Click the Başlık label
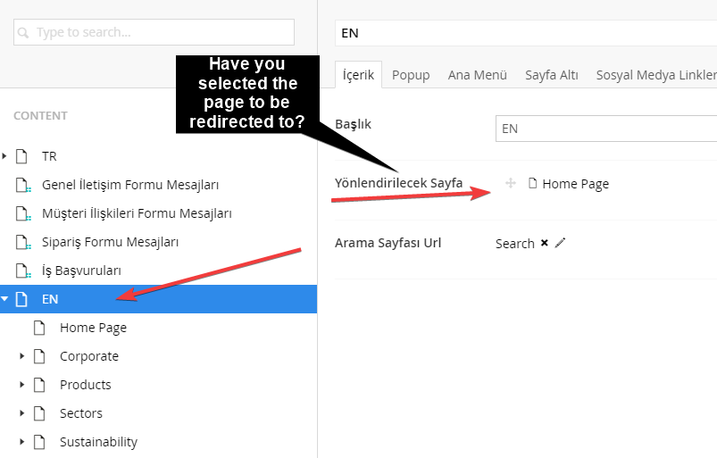The image size is (717, 458). coord(353,124)
